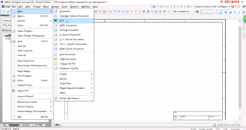This screenshot has width=246, height=130.
Task: Open the Sheet1.SchDoc address bar dropdown
Action: pos(229,7)
